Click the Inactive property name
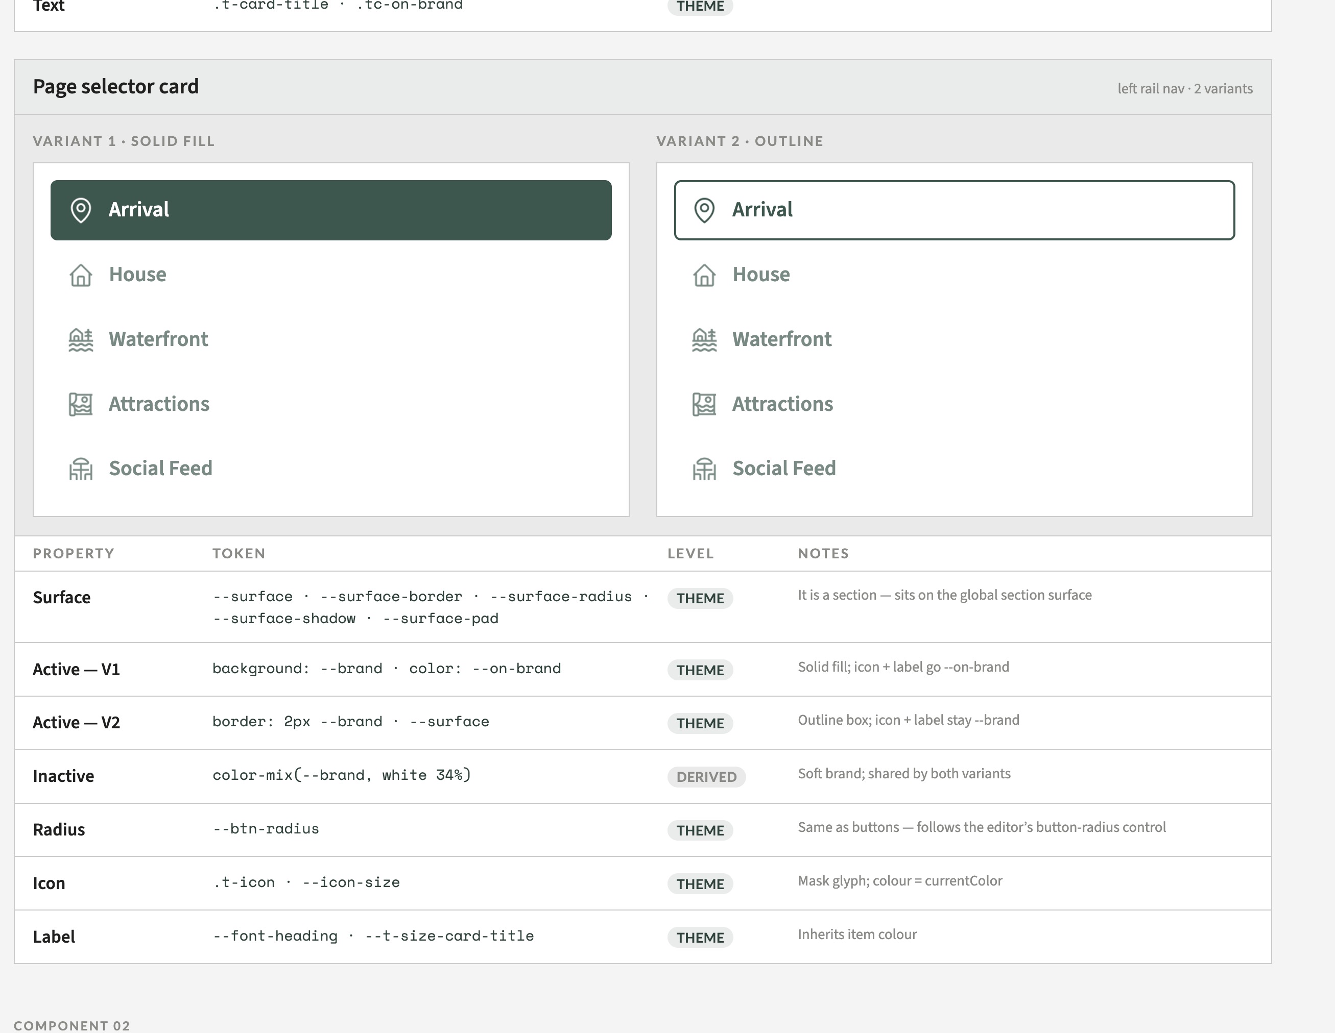The width and height of the screenshot is (1335, 1033). coord(63,776)
